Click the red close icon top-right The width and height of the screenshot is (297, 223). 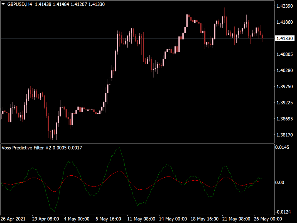pos(294,3)
